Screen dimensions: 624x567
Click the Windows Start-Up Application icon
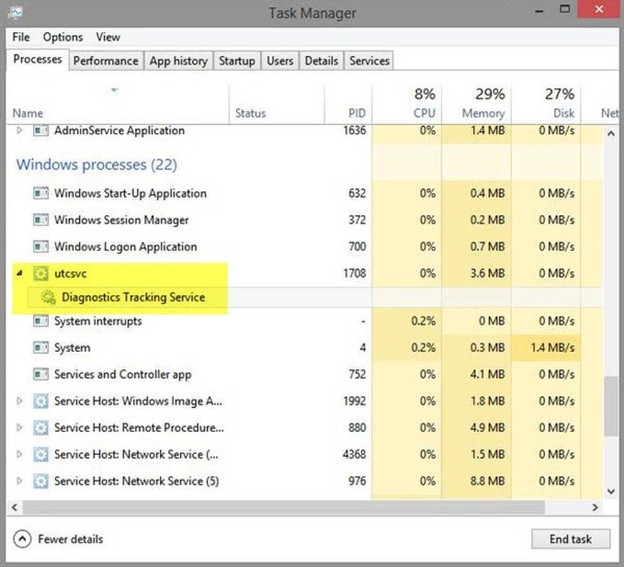click(41, 194)
